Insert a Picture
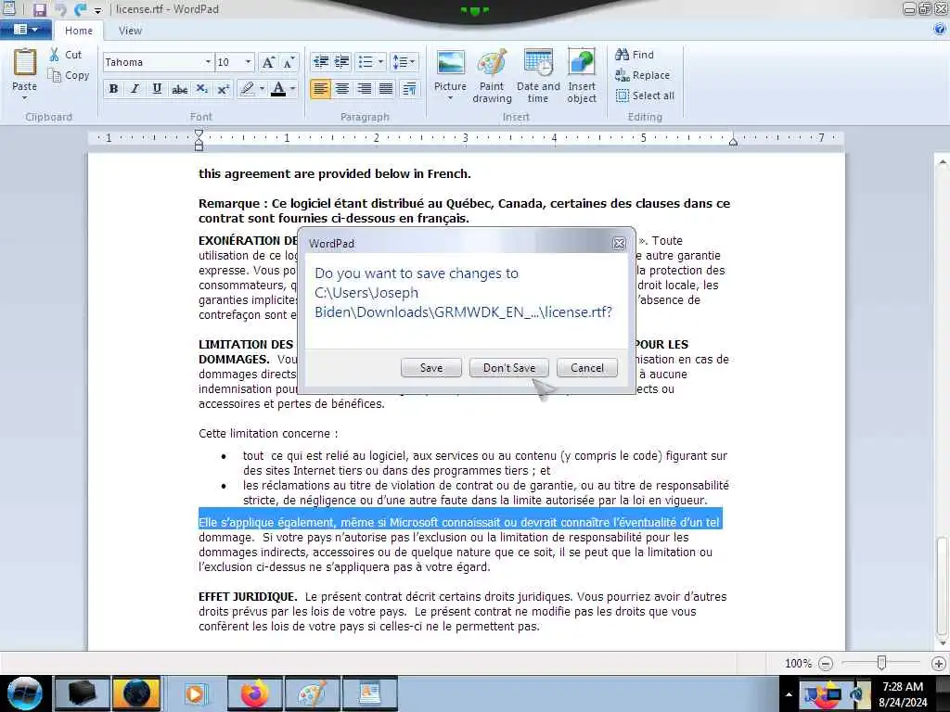The height and width of the screenshot is (712, 950). [450, 64]
